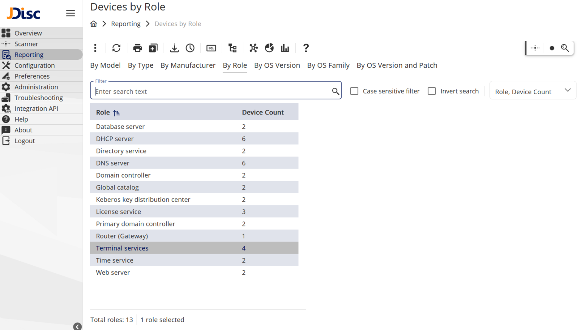Viewport: 581px width, 330px height.
Task: Click the Reporting breadcrumb link
Action: pos(126,24)
